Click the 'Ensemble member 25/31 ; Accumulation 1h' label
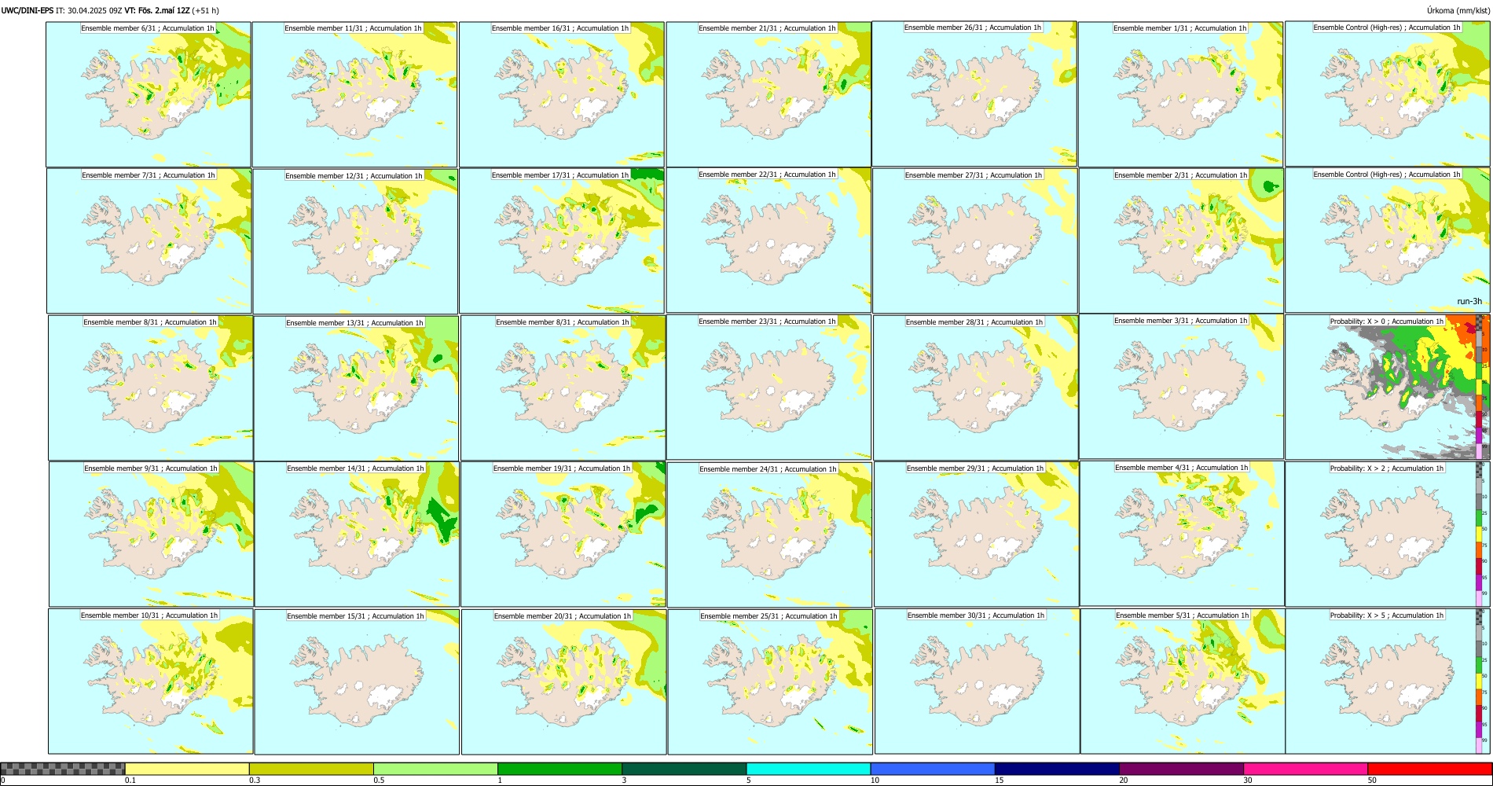The width and height of the screenshot is (1493, 786). pos(769,616)
